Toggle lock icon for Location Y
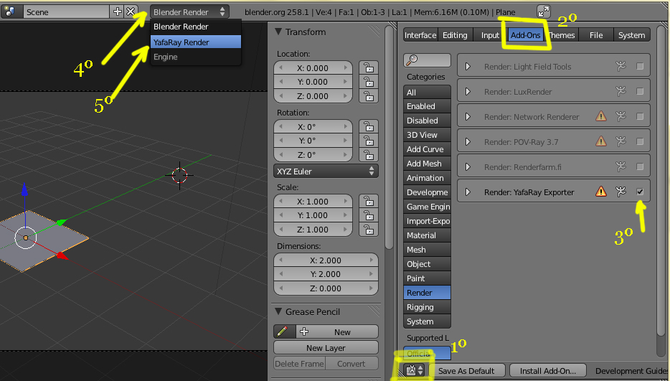Screen dimensions: 670x381 tap(368, 82)
